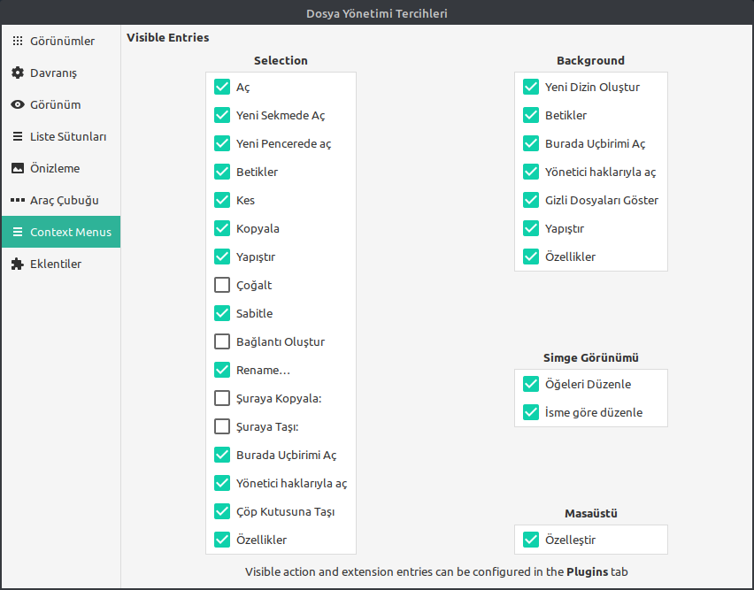Toggle Özellikler in the Selection list
Screen dimensions: 754x590
coord(221,540)
